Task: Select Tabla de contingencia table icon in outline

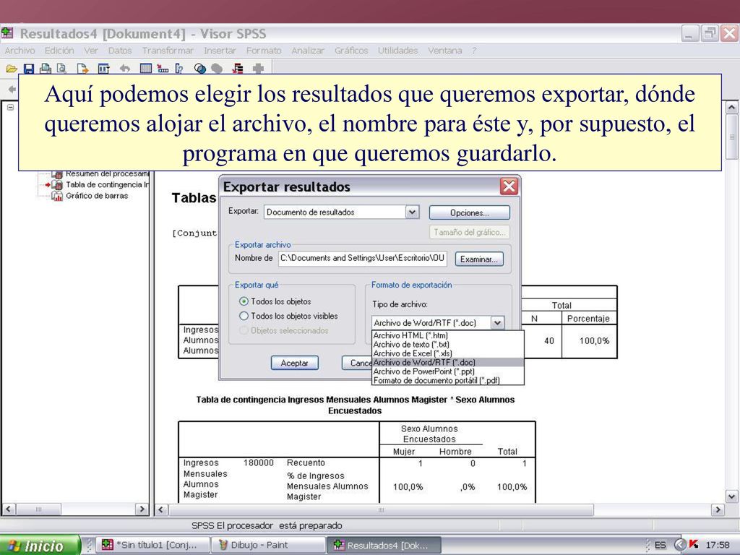Action: pyautogui.click(x=56, y=184)
